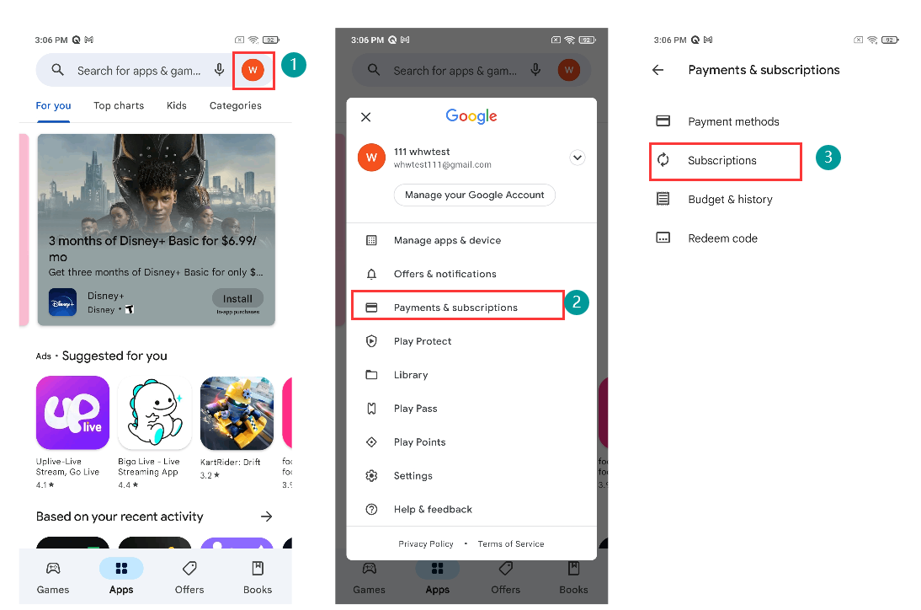The width and height of the screenshot is (921, 610).
Task: Click the refresh arrows icon beside Subscriptions
Action: (x=663, y=160)
